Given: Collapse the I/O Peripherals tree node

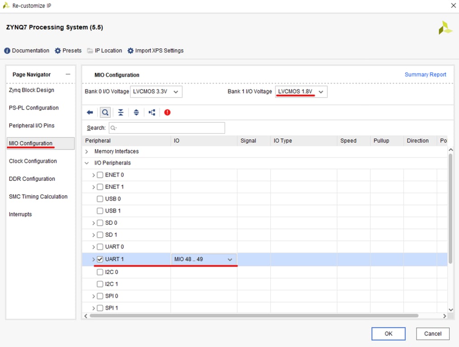Looking at the screenshot, I should [87, 163].
